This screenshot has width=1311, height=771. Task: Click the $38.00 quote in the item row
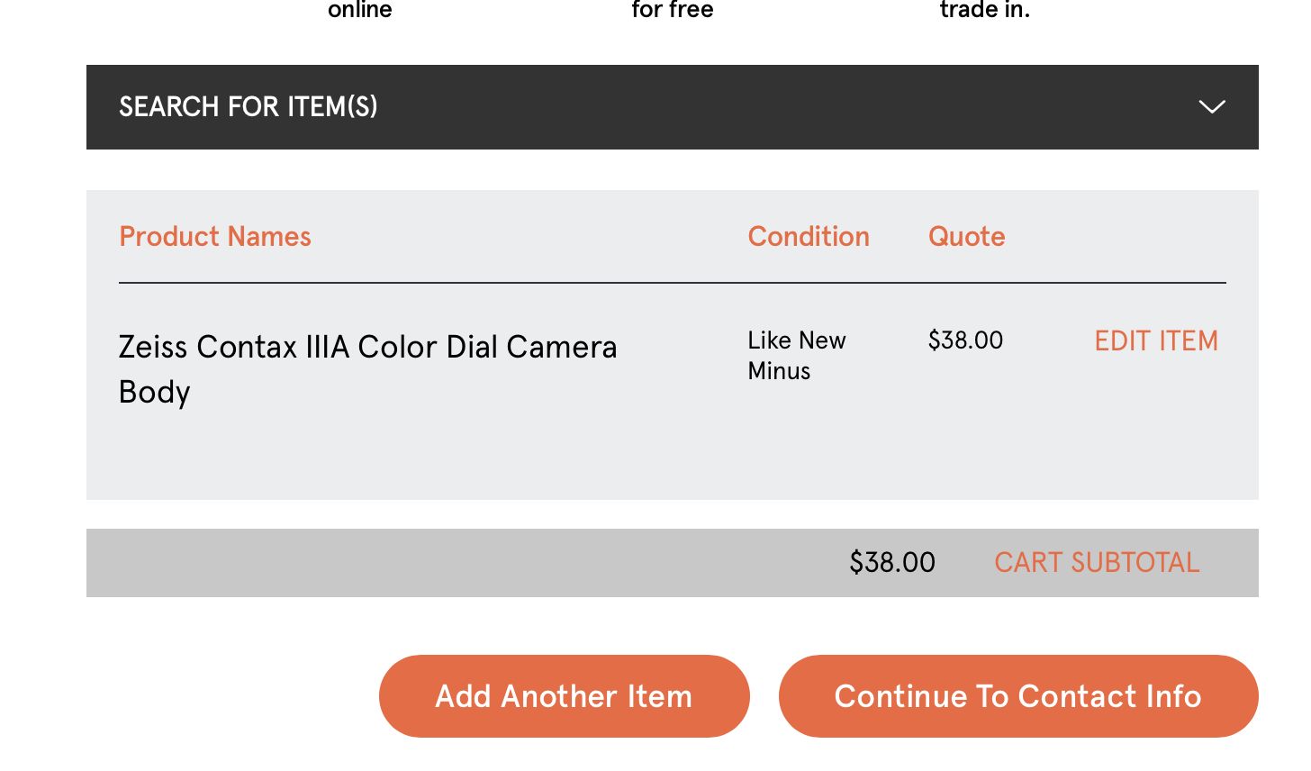click(965, 340)
